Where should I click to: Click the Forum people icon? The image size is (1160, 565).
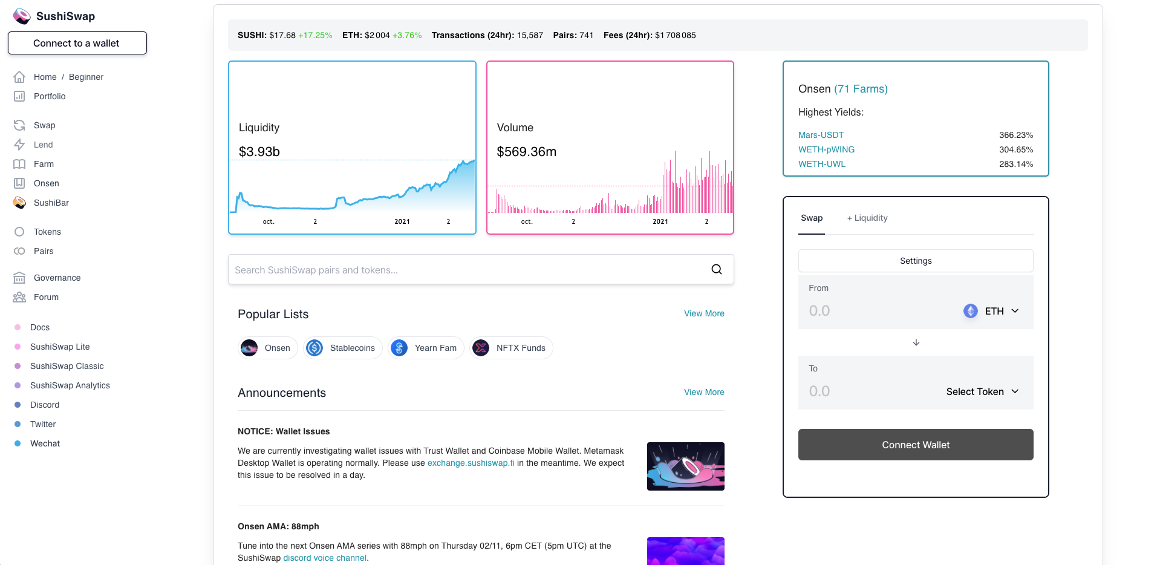[x=19, y=297]
